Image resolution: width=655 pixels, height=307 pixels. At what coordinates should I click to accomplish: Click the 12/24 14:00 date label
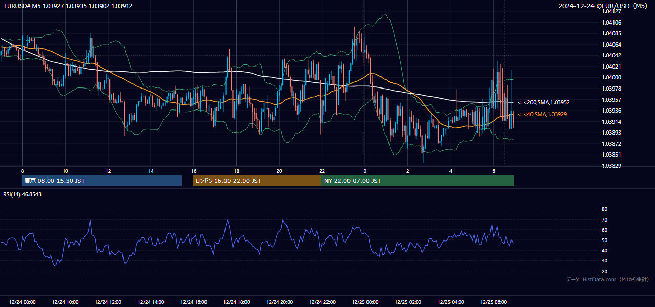pos(151,302)
